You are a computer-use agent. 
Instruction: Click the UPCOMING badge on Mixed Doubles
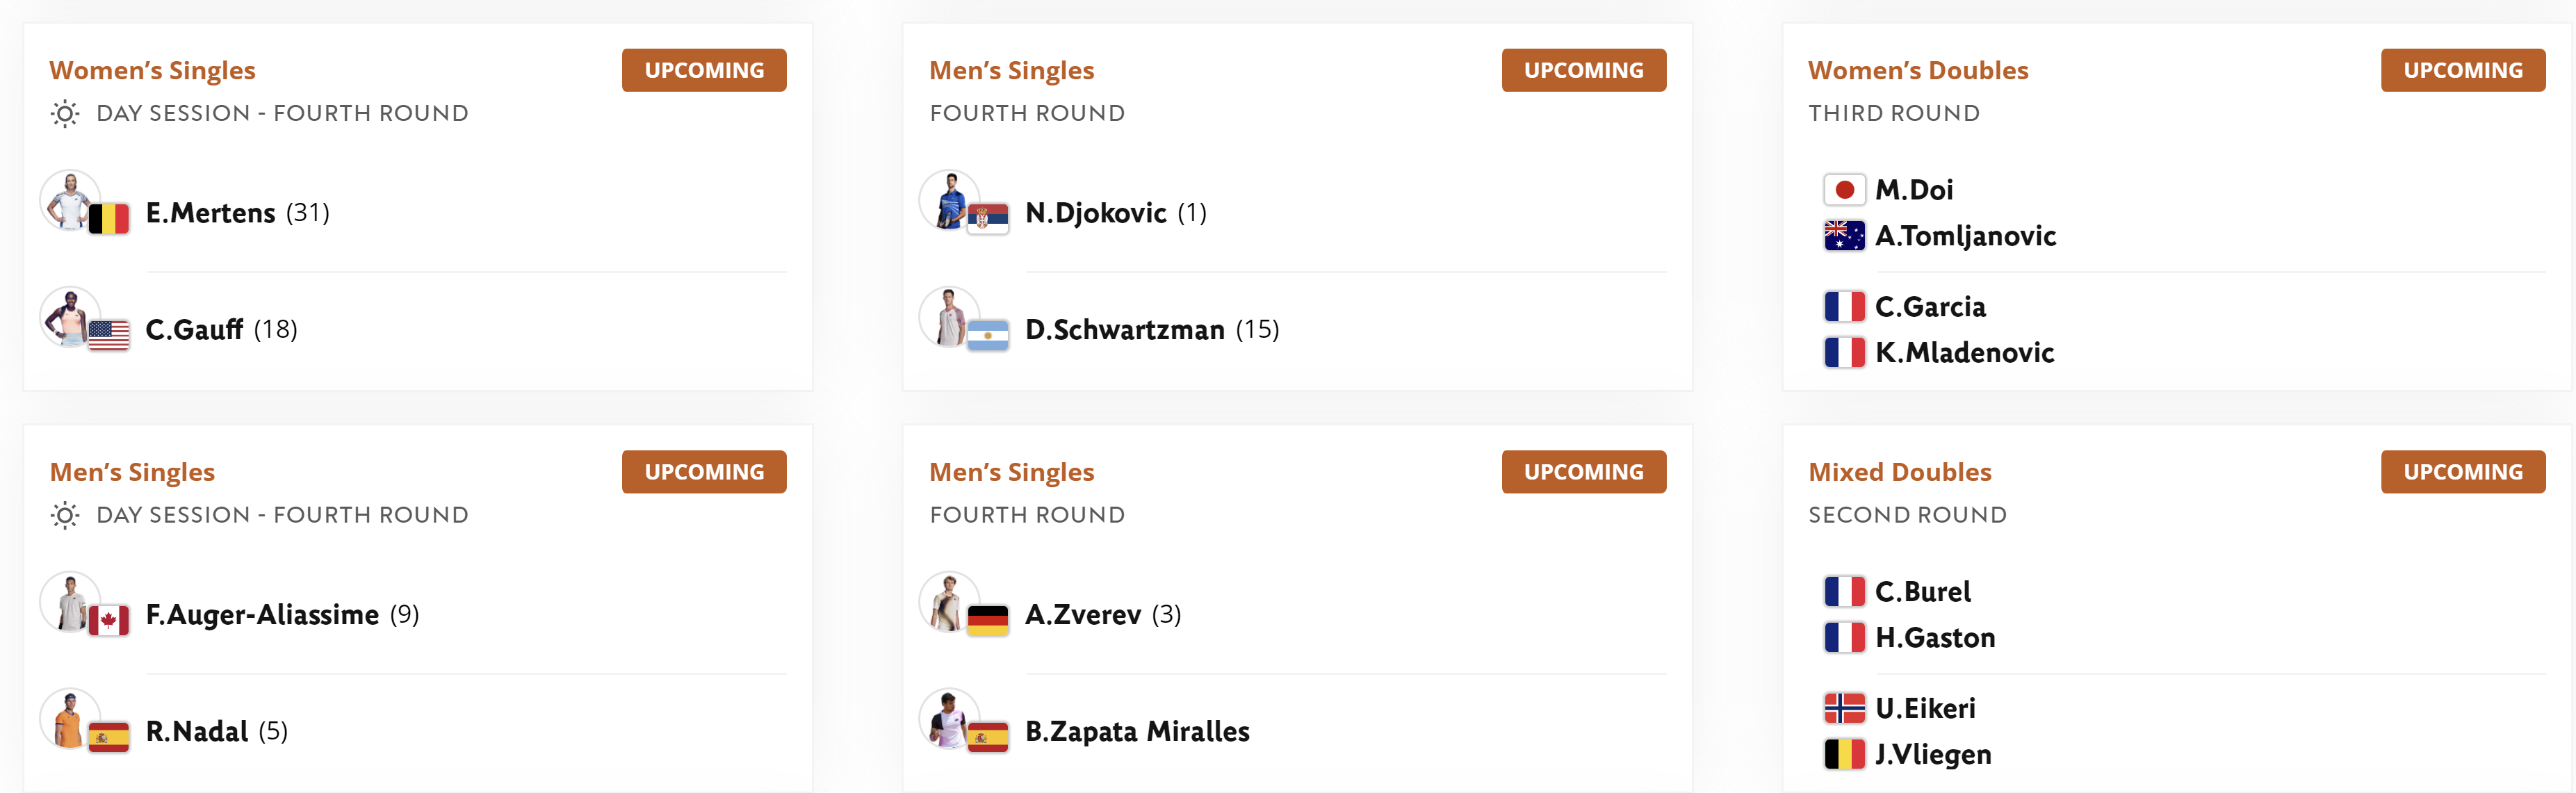2463,472
